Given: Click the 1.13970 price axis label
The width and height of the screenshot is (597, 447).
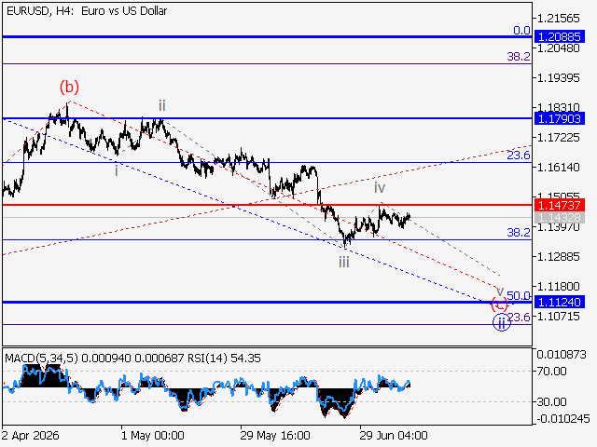Looking at the screenshot, I should 558,227.
